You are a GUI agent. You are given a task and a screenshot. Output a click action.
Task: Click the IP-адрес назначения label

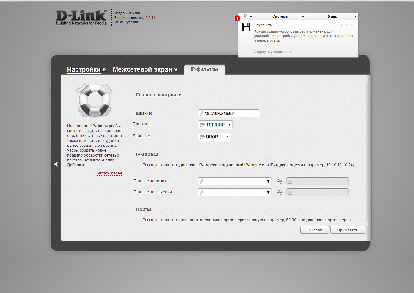click(x=153, y=192)
